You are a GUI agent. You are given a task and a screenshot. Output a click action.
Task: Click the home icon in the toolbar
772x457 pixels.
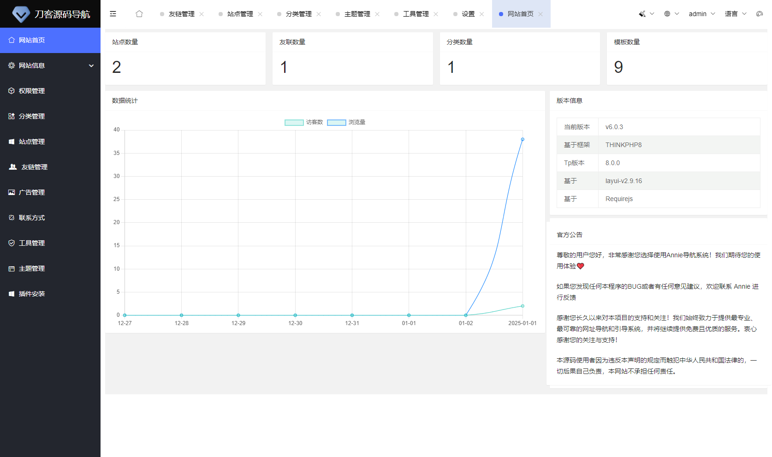click(x=139, y=14)
